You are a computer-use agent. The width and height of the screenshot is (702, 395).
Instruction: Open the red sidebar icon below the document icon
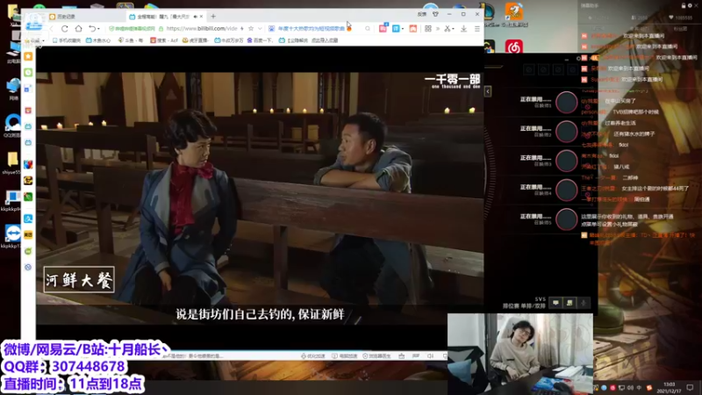[28, 111]
